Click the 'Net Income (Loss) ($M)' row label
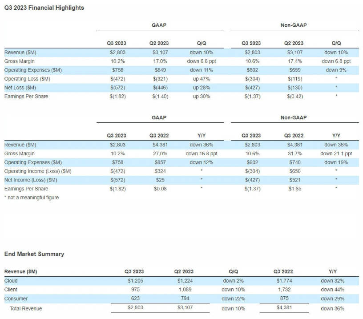 [x=31, y=180]
